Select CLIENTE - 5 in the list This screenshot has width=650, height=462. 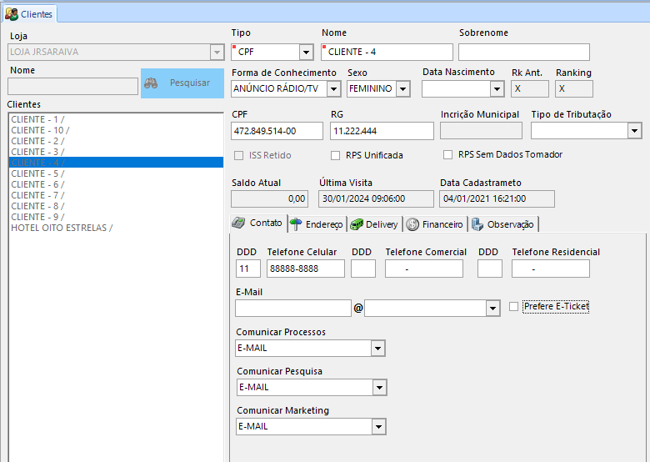click(116, 173)
